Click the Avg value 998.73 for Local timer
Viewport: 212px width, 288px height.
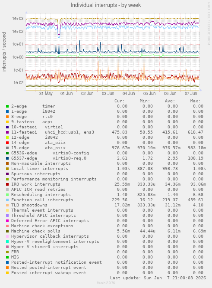170,169
